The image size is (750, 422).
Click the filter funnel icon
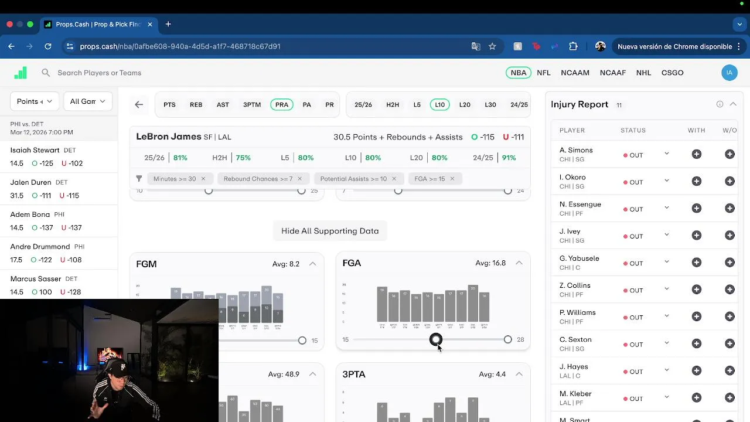click(139, 179)
